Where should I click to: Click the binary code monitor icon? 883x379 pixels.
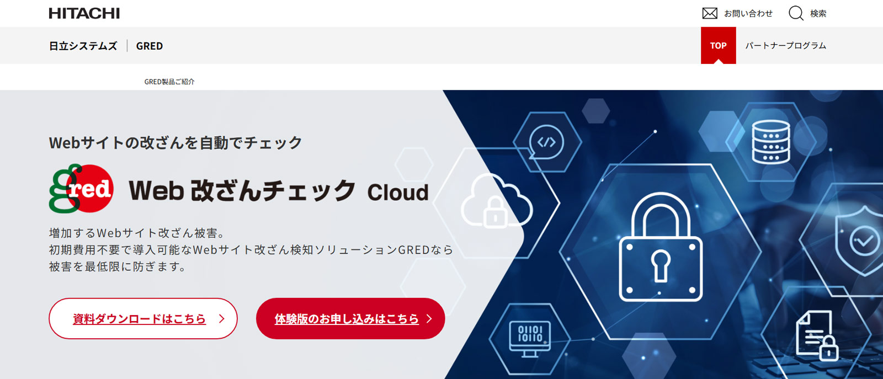(530, 339)
